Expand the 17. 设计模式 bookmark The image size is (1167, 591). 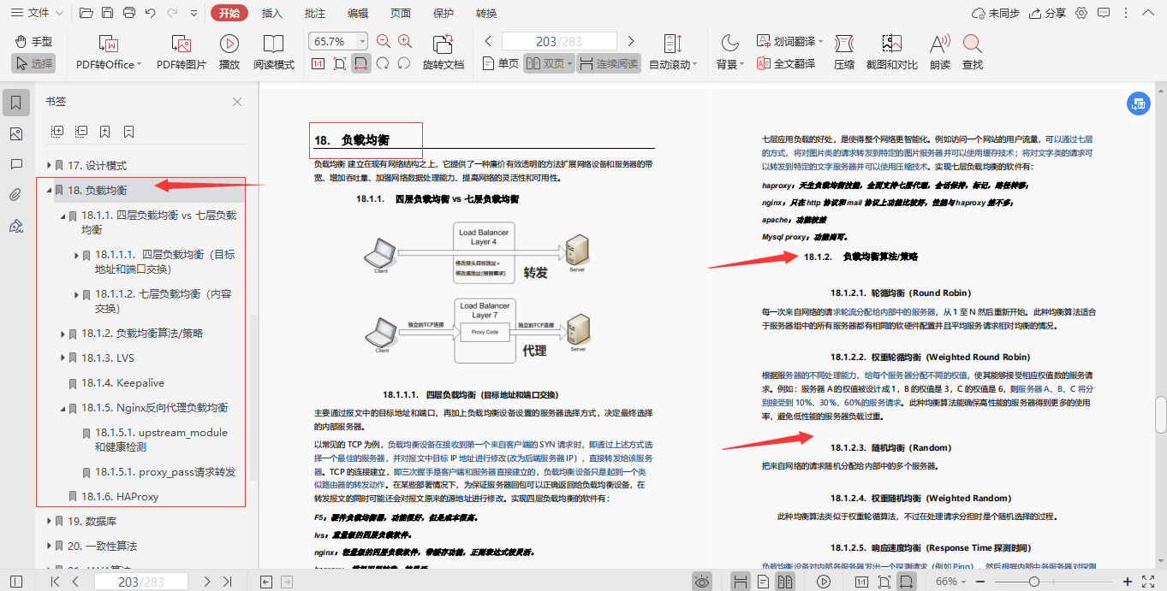click(49, 165)
